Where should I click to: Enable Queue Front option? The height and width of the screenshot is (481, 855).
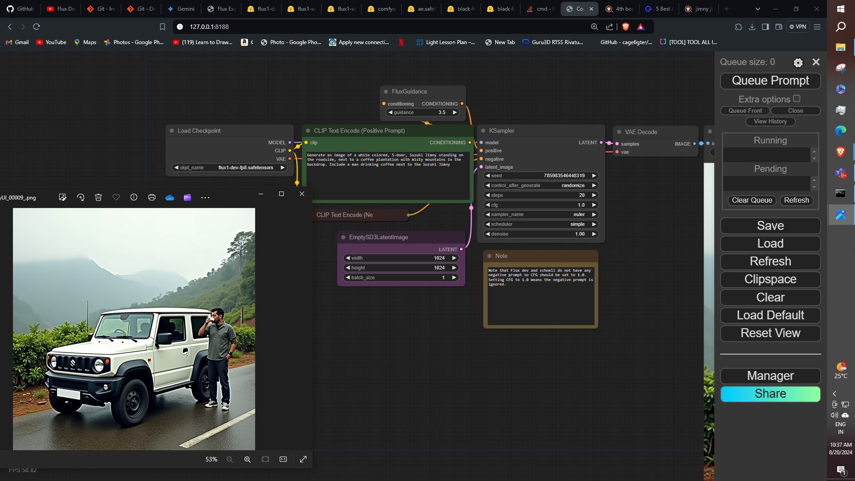[746, 110]
